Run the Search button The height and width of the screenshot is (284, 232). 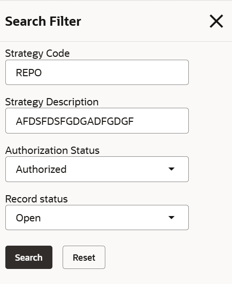coord(29,257)
